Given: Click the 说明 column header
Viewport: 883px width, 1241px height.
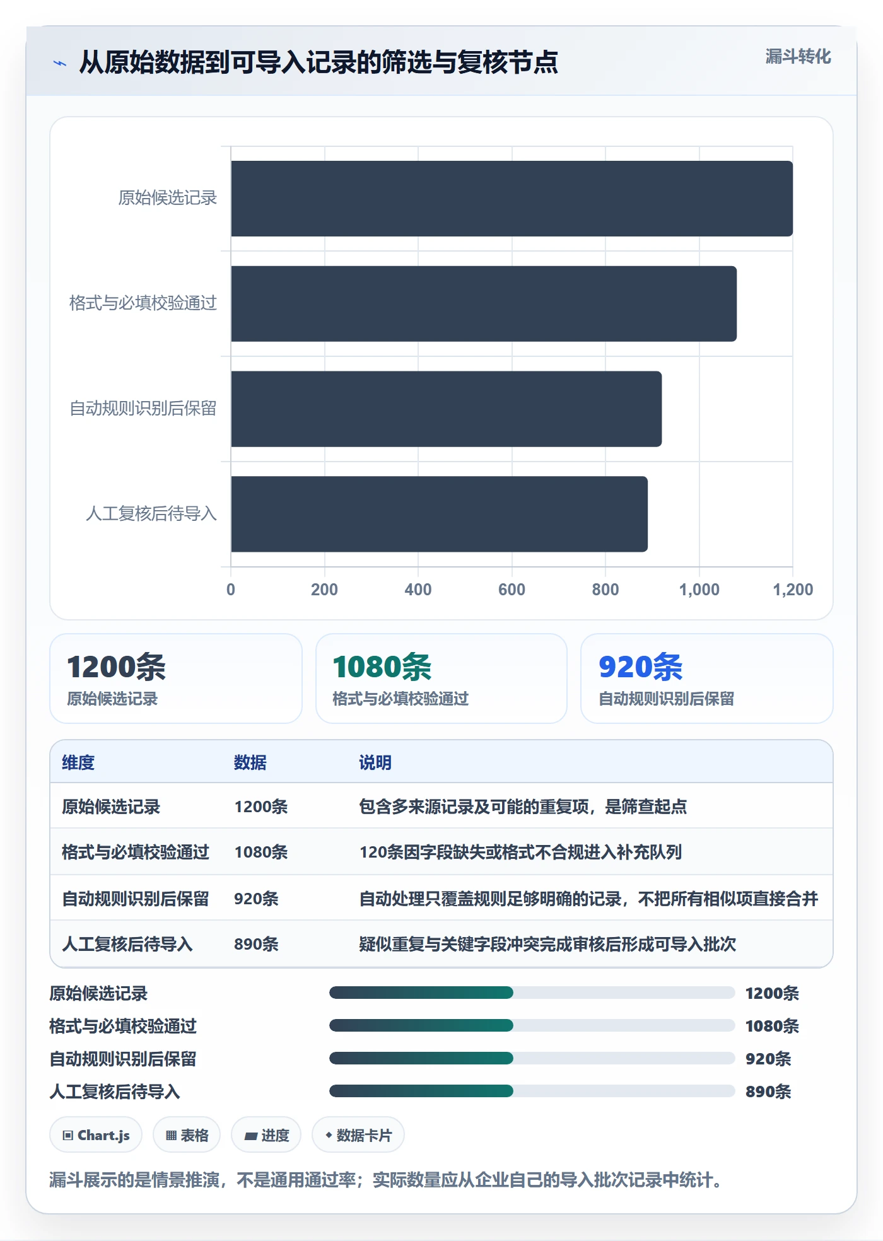Looking at the screenshot, I should coord(375,762).
